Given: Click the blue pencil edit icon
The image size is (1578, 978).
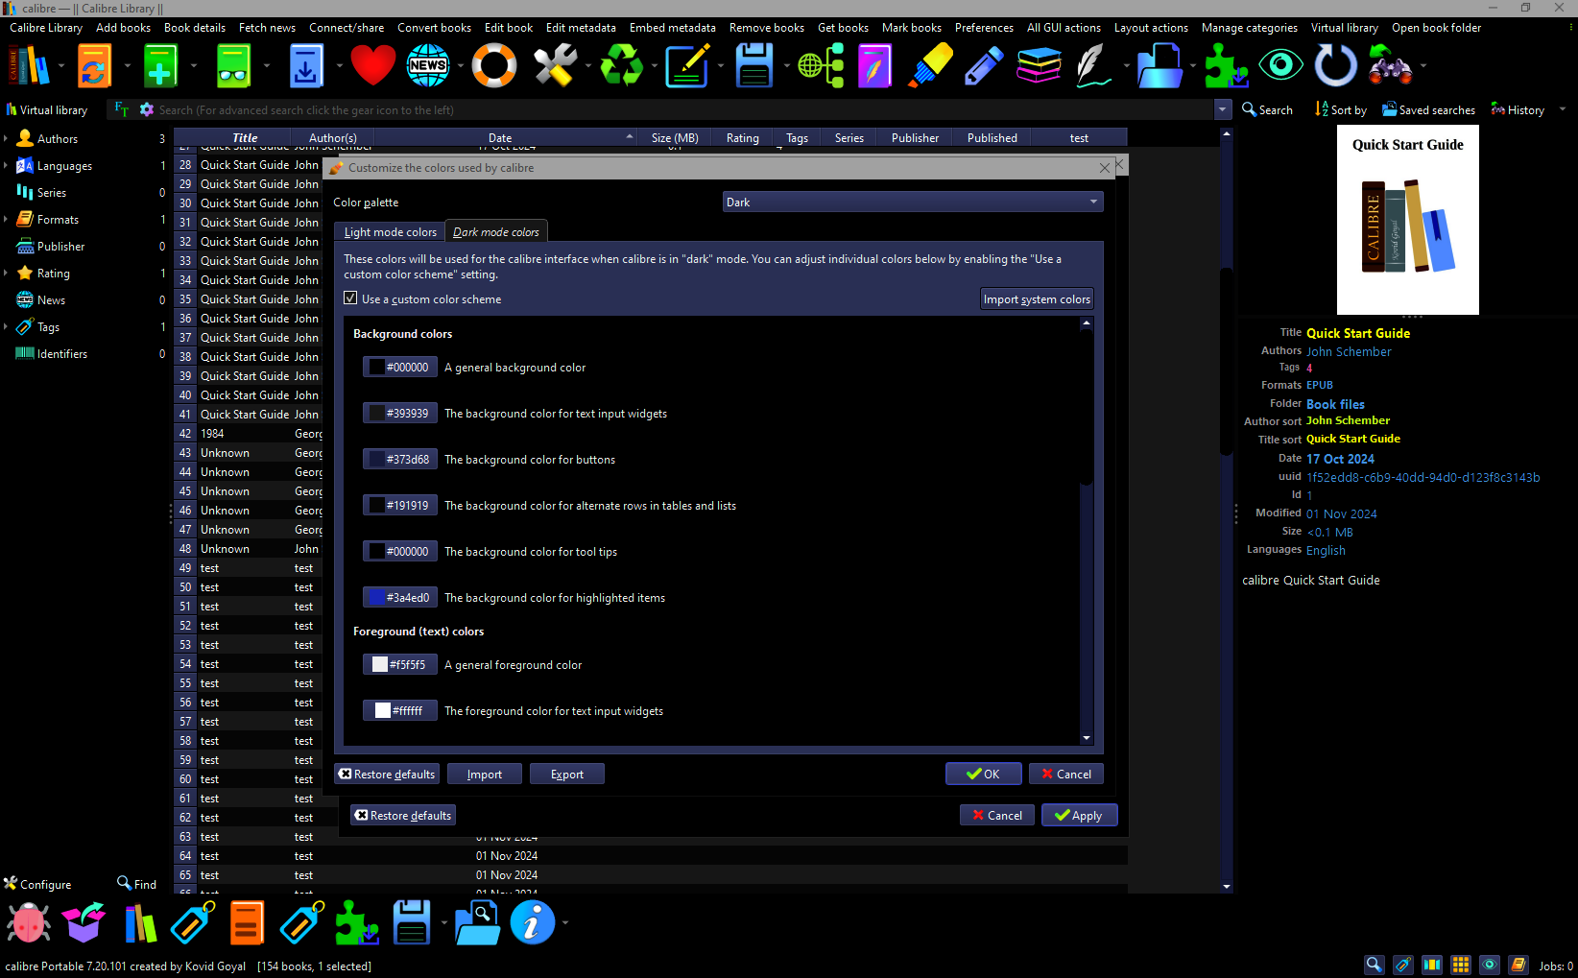Looking at the screenshot, I should click(984, 66).
